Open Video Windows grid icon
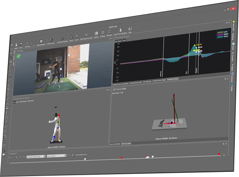The width and height of the screenshot is (239, 177). (x=41, y=41)
